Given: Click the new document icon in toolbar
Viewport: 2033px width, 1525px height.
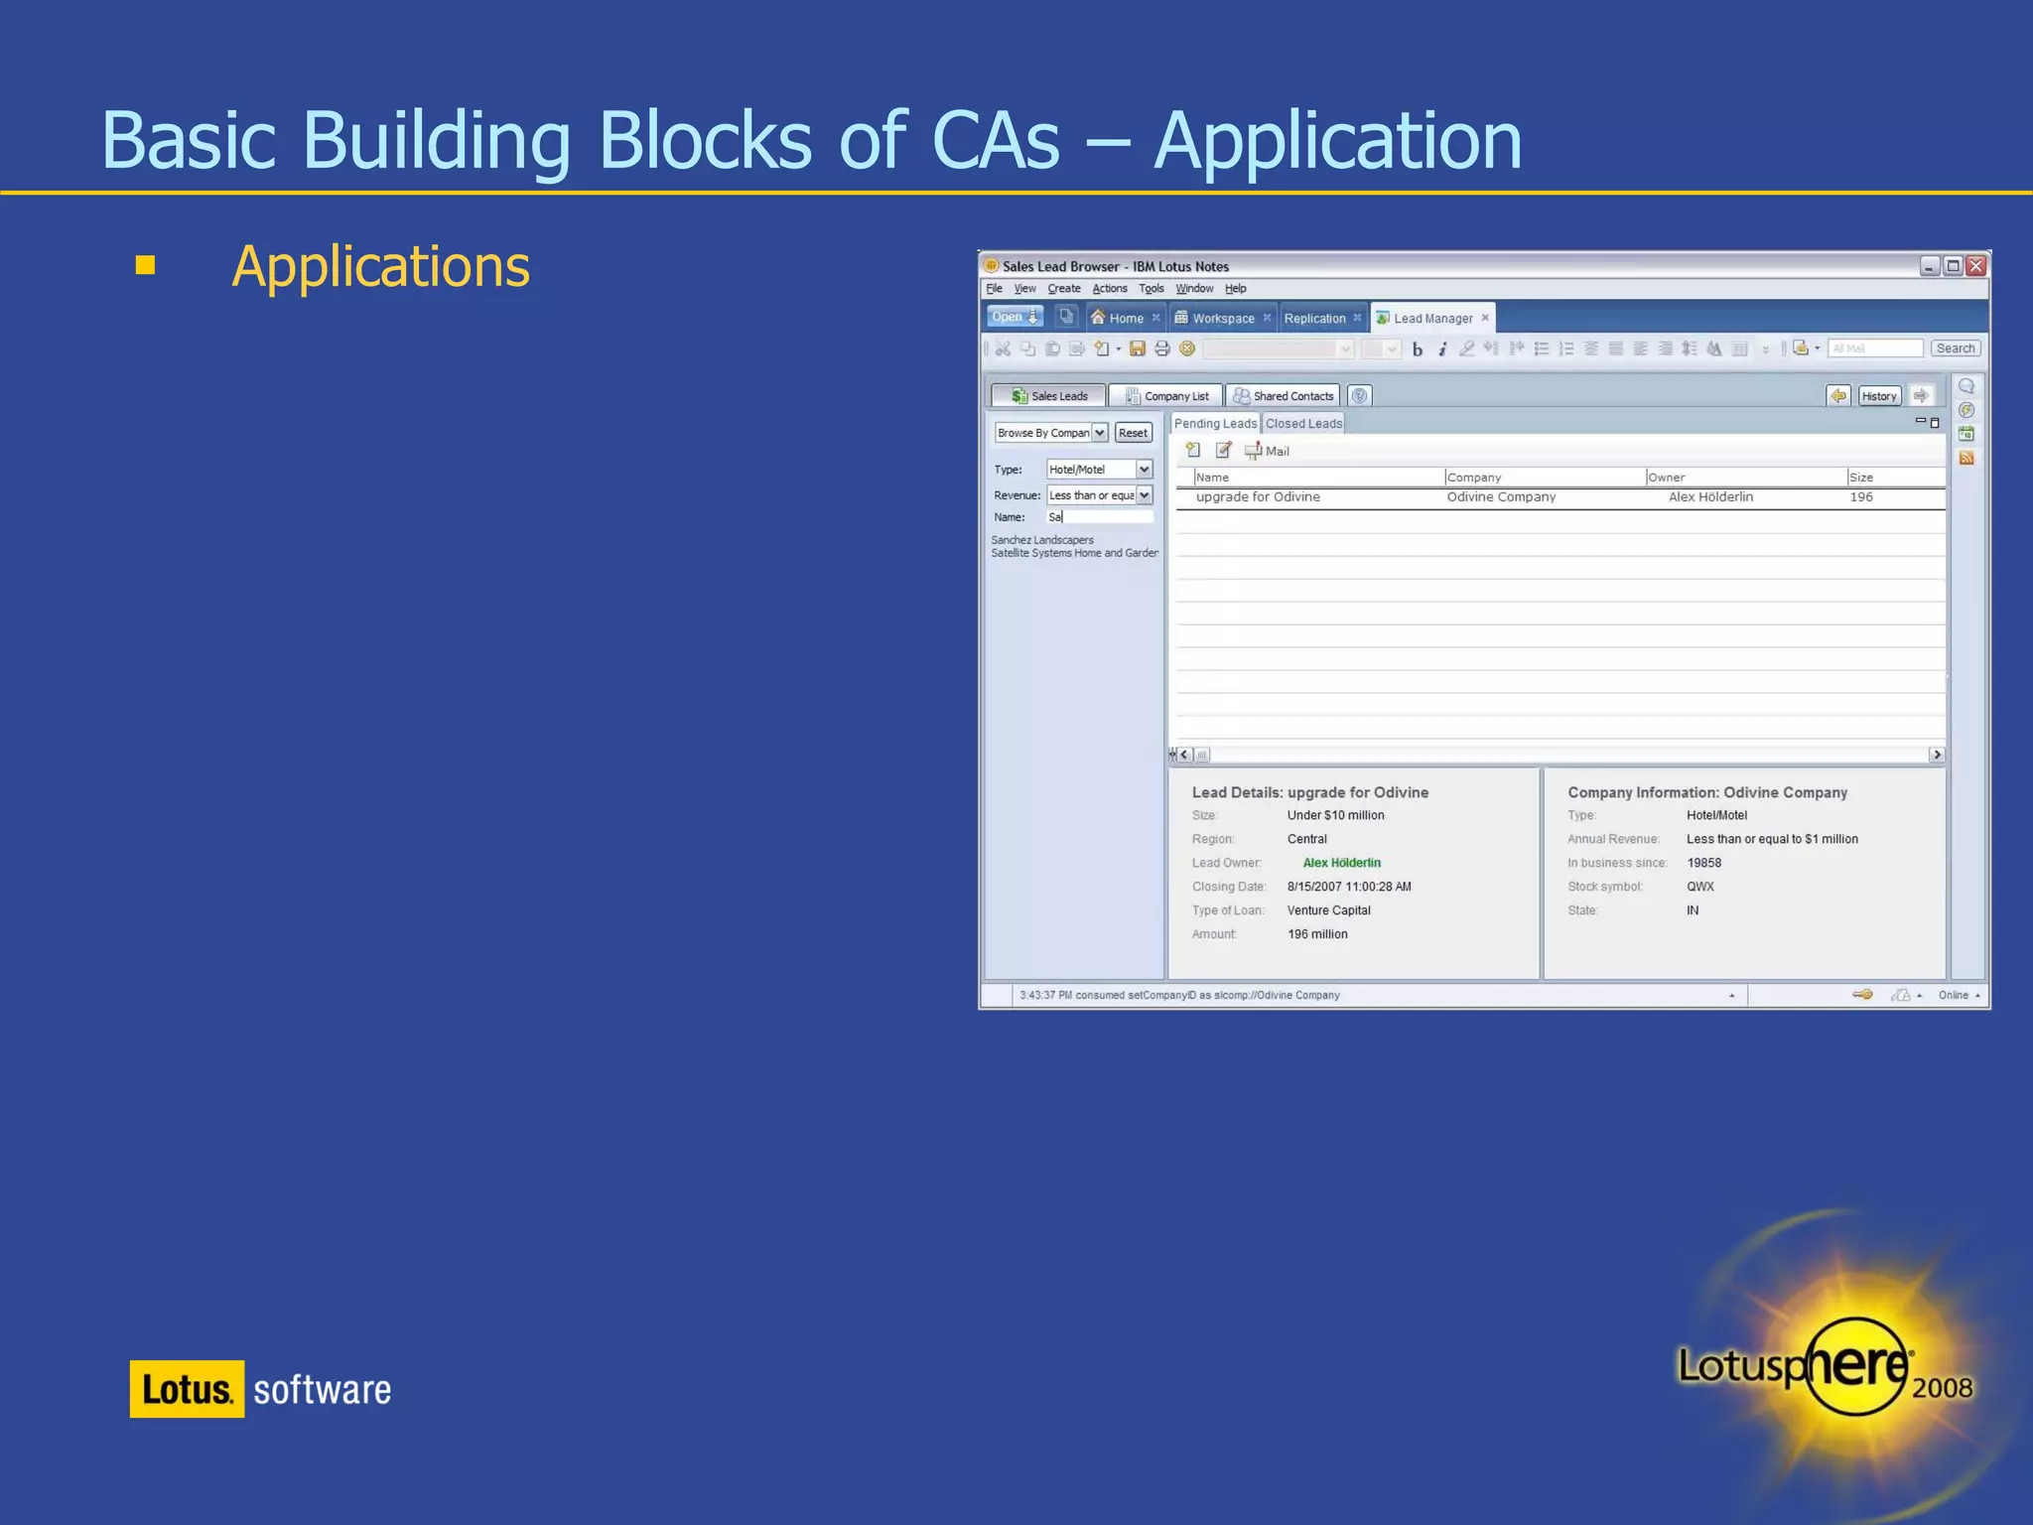Looking at the screenshot, I should pyautogui.click(x=1101, y=348).
